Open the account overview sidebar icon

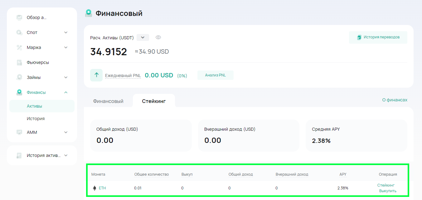19,17
